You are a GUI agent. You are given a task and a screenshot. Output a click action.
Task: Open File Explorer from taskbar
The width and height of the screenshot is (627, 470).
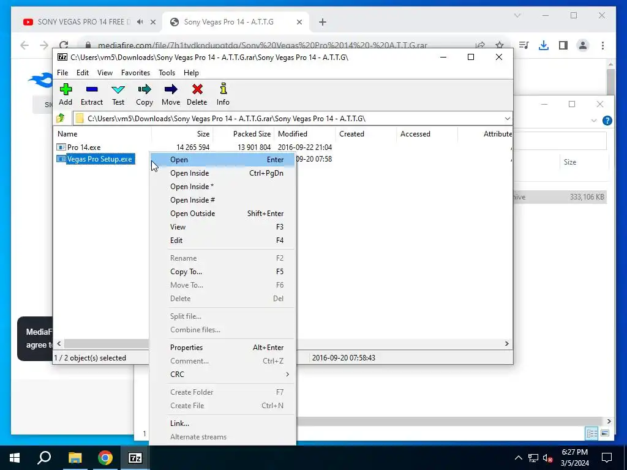[x=75, y=458]
